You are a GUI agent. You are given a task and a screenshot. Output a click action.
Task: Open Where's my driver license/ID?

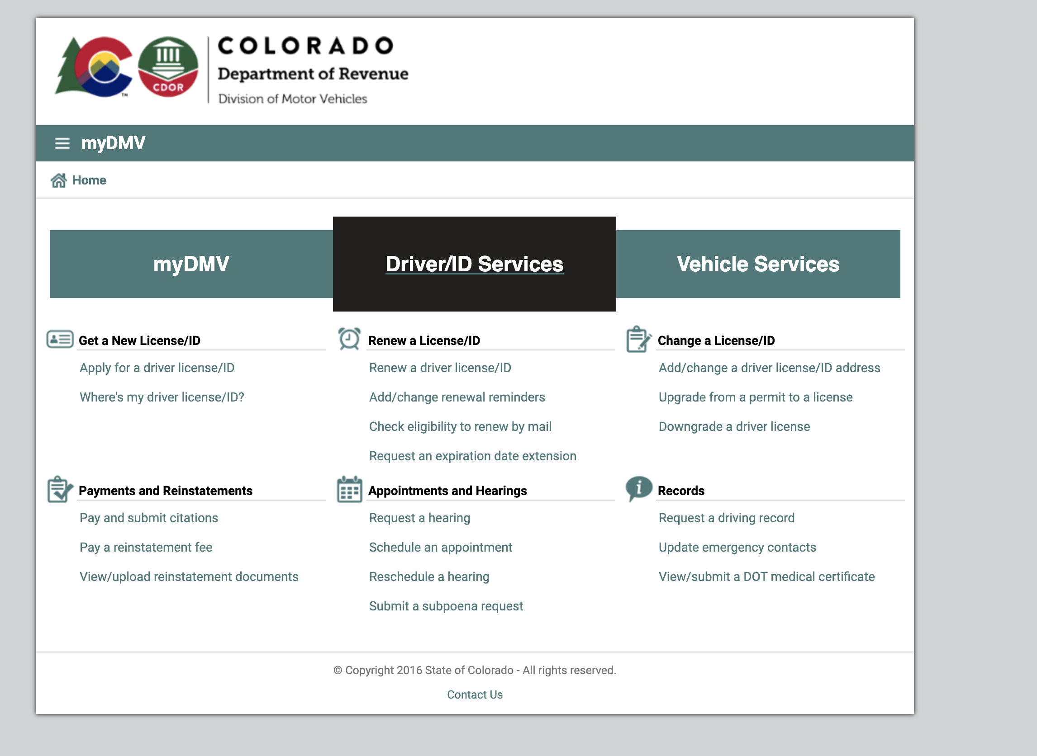click(x=162, y=397)
